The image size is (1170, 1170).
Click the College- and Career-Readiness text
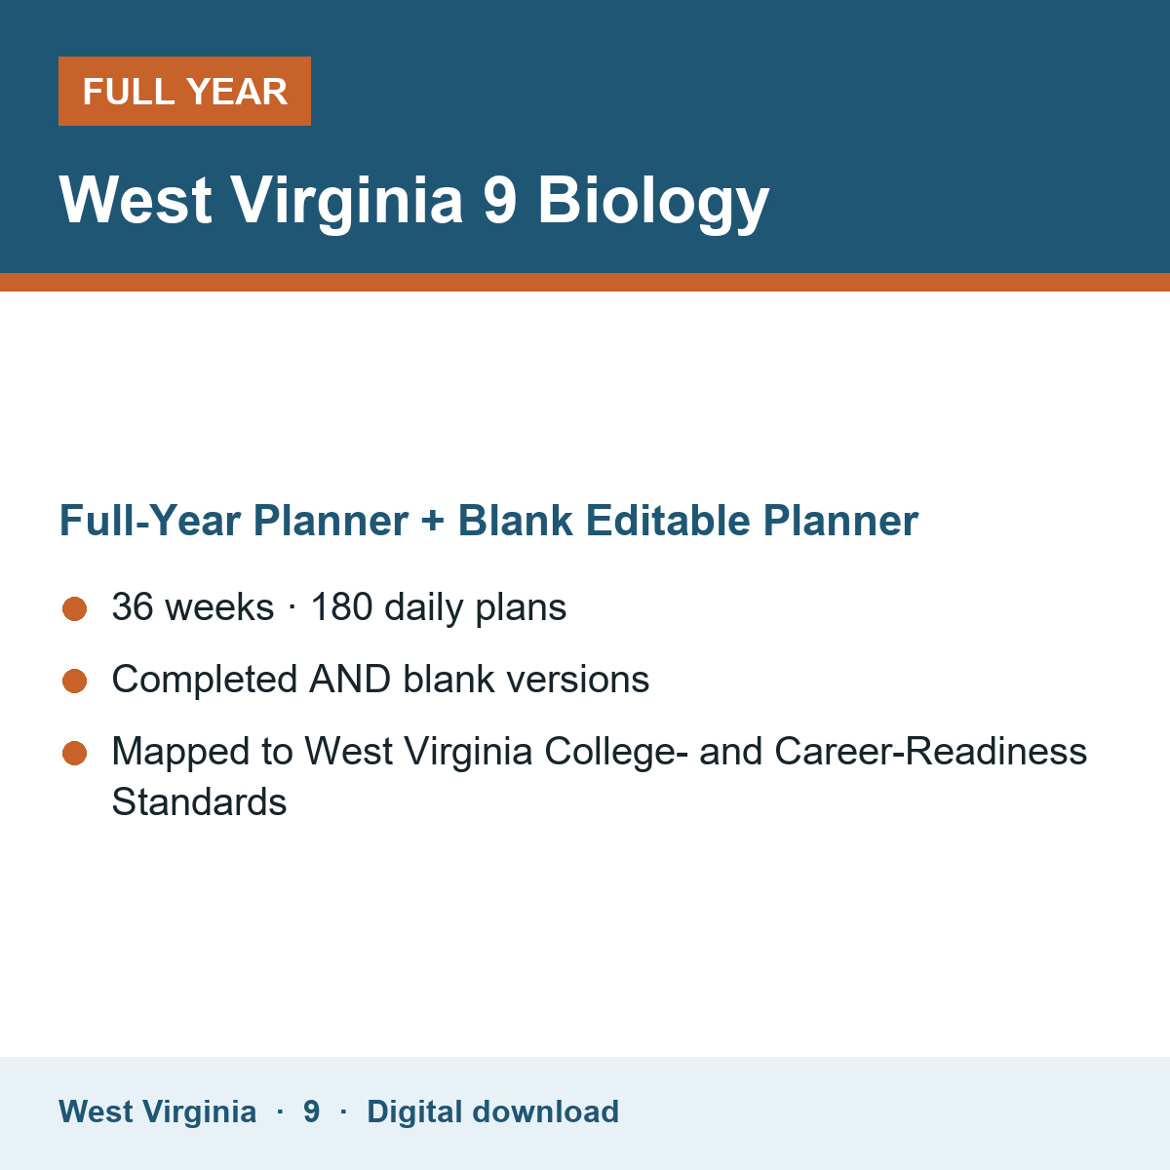(816, 752)
